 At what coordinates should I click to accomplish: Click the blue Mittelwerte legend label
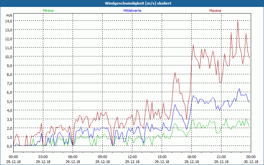pyautogui.click(x=132, y=11)
